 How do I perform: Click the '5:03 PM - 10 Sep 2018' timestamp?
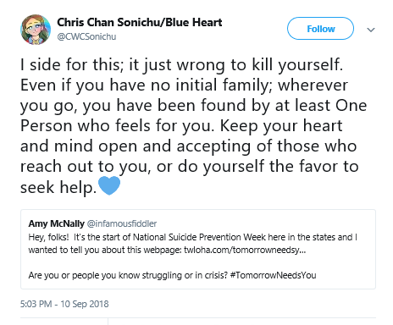click(x=64, y=304)
